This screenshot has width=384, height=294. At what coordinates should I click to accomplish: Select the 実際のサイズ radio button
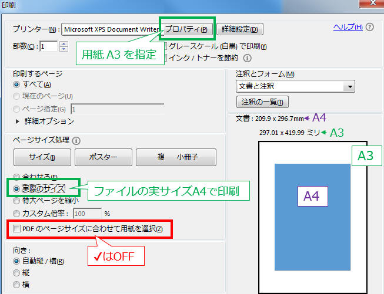click(x=16, y=189)
